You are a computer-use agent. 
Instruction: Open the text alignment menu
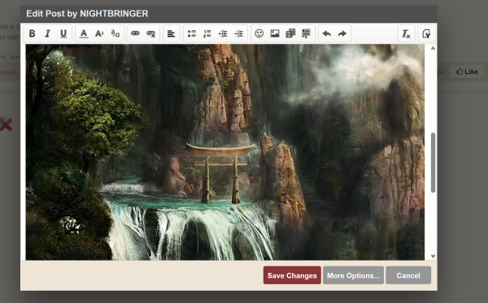pos(171,33)
